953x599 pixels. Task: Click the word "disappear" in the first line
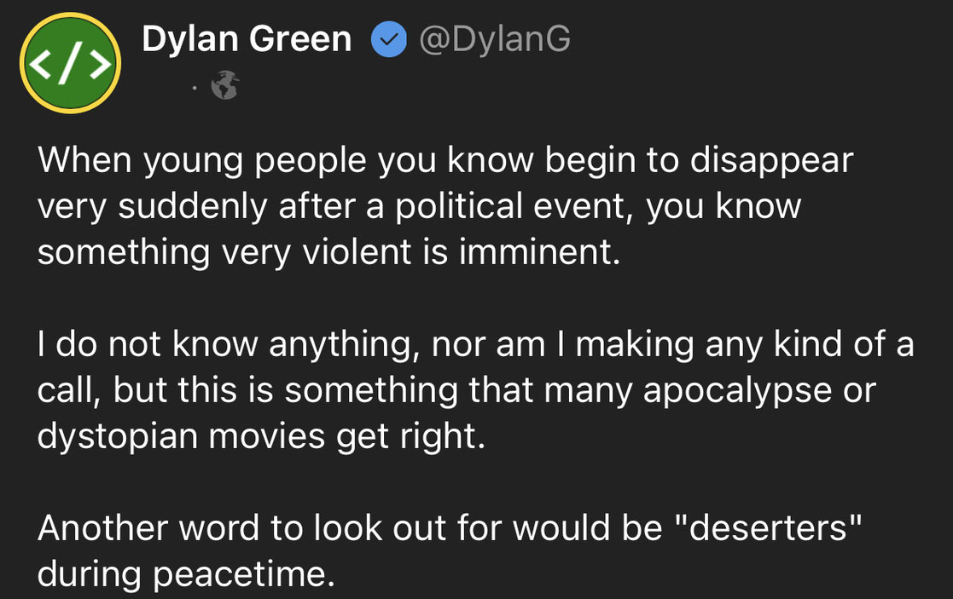pos(770,160)
